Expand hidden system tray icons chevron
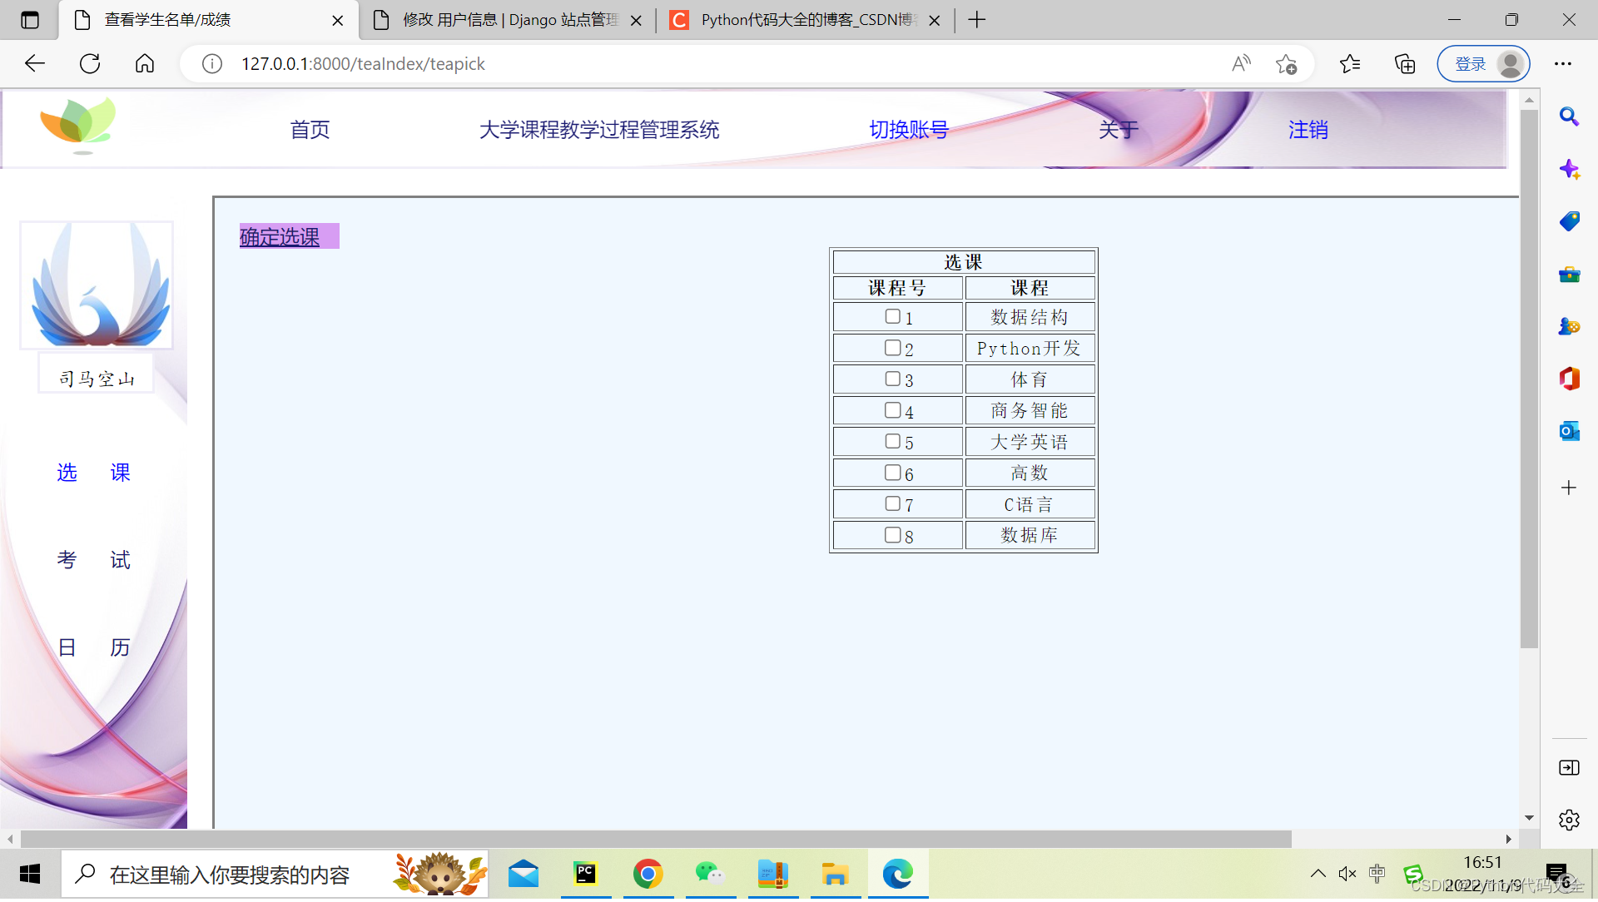This screenshot has height=902, width=1598. (x=1318, y=874)
